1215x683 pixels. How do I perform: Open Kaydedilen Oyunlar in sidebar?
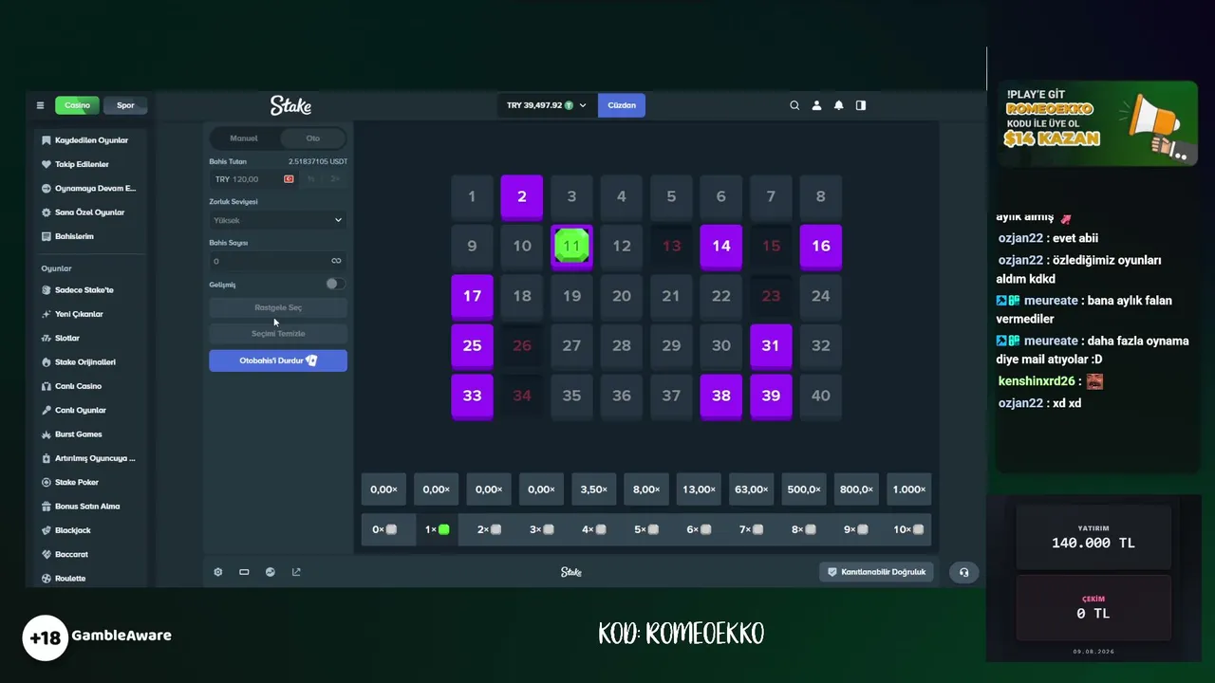tap(92, 140)
